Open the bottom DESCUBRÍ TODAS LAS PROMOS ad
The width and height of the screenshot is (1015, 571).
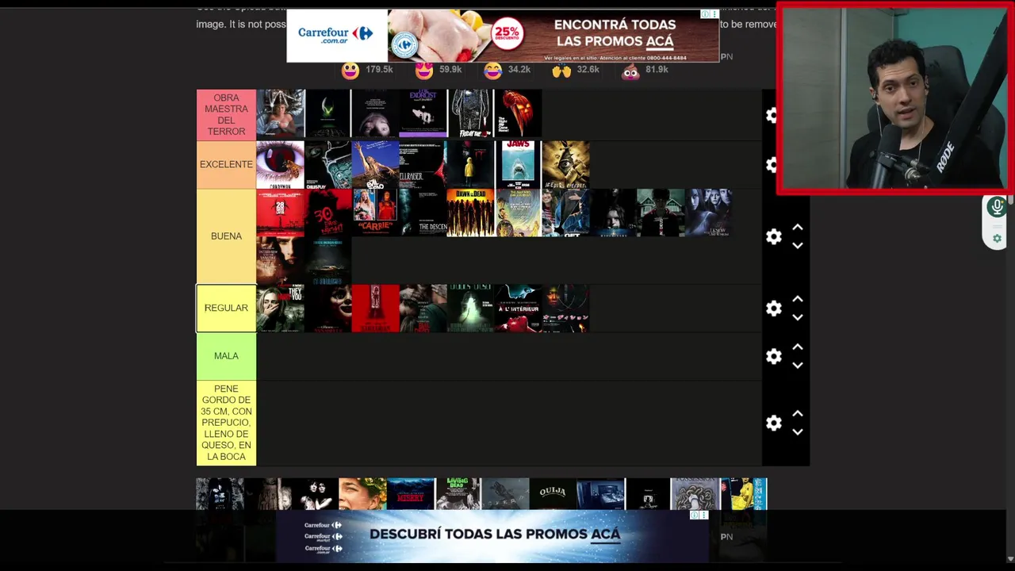click(x=492, y=536)
